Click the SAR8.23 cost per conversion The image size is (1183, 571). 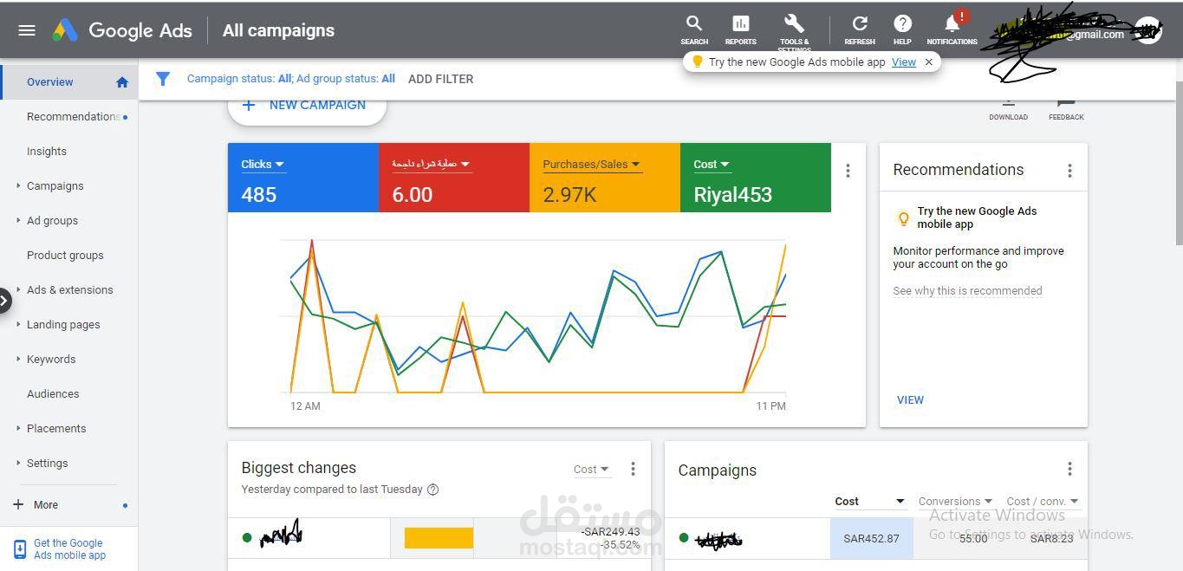pos(1051,539)
